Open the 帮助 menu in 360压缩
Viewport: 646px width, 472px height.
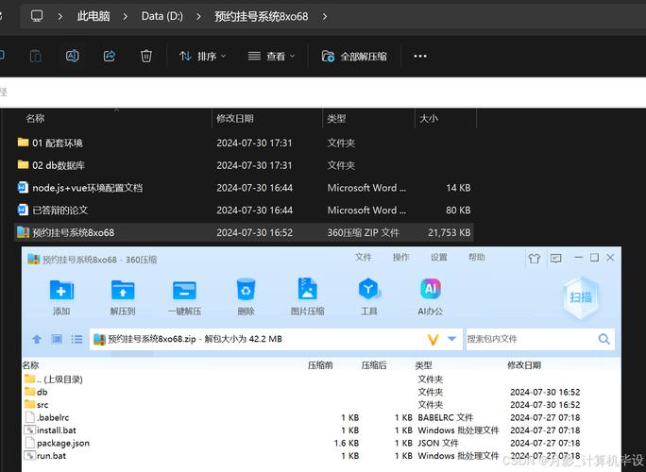(477, 258)
